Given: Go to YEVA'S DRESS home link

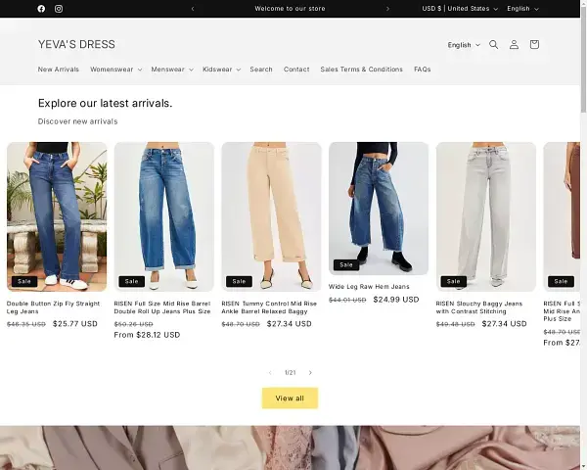Looking at the screenshot, I should [76, 44].
